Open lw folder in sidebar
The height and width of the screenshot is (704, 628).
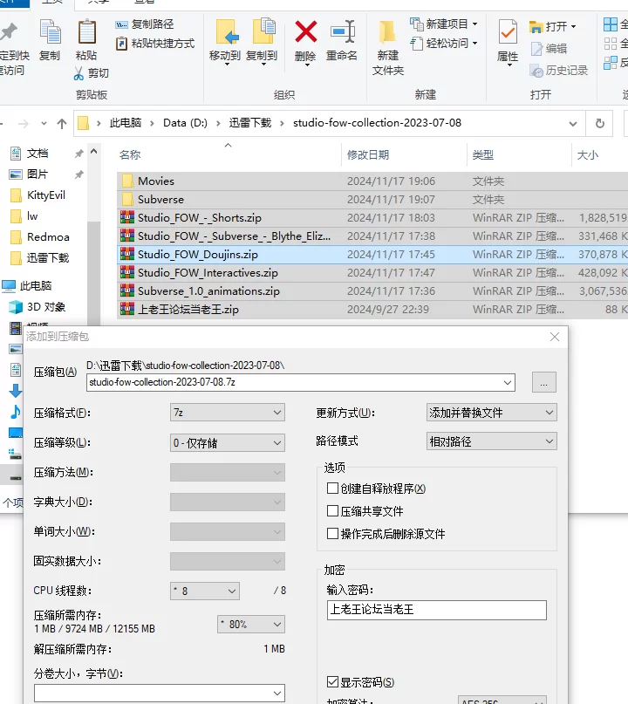[24, 216]
